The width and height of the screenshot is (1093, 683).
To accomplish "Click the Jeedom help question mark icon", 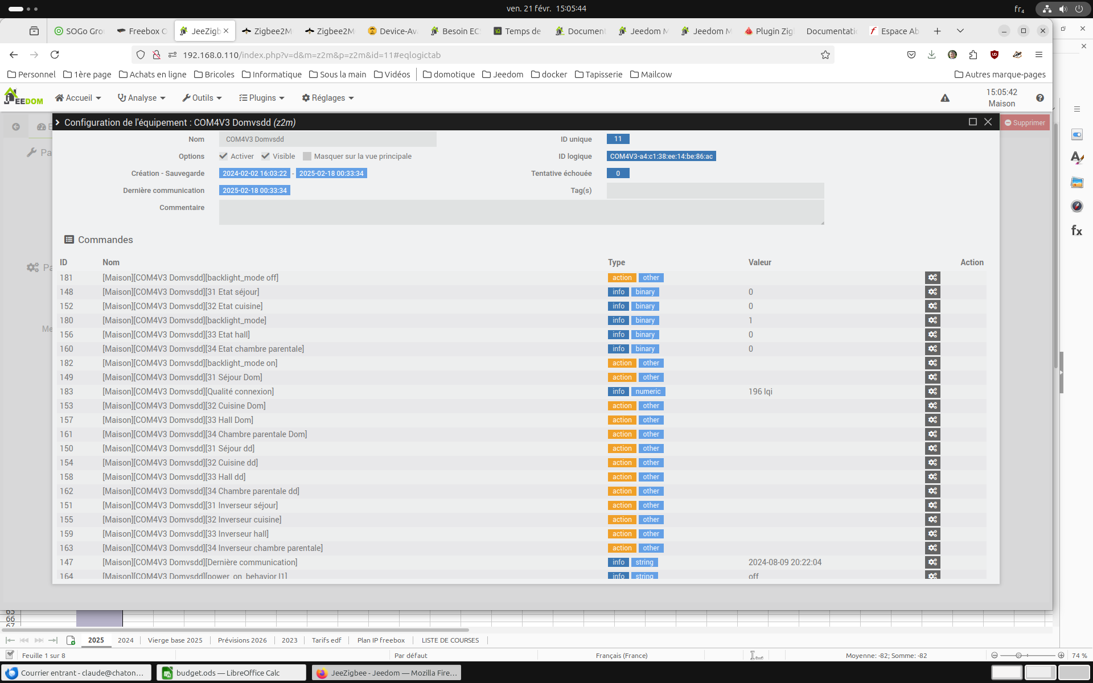I will [1040, 98].
